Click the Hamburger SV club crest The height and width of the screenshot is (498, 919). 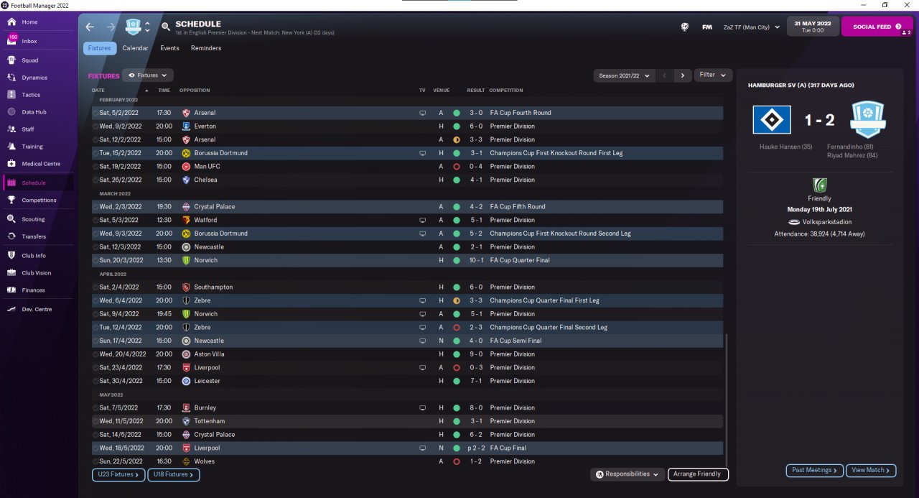coord(772,120)
